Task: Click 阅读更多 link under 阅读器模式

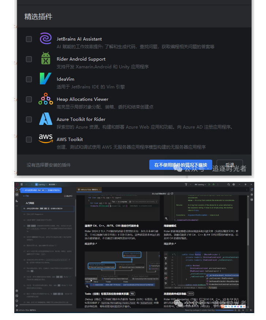Action: (170, 244)
